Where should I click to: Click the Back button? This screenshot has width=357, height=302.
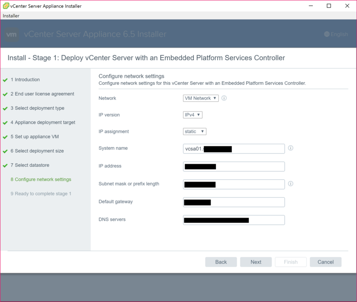coord(221,262)
